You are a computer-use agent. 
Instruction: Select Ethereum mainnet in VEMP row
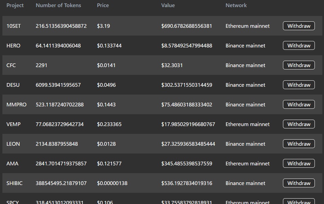(x=248, y=124)
